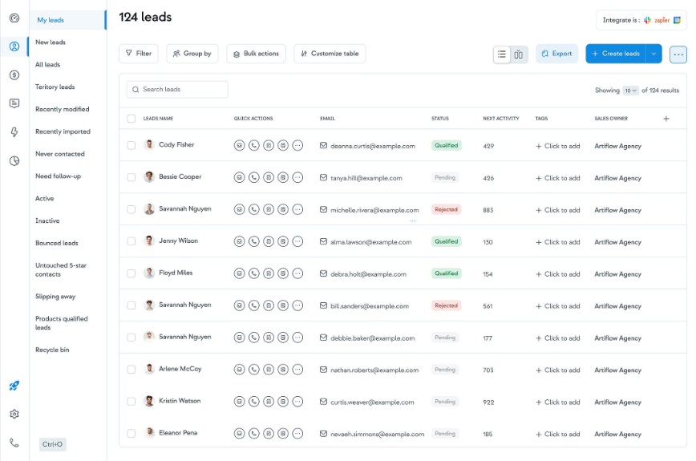This screenshot has width=696, height=461.
Task: Click the Slack integration logo
Action: click(x=648, y=20)
